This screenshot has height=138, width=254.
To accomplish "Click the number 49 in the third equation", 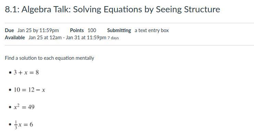I will point(31,107).
